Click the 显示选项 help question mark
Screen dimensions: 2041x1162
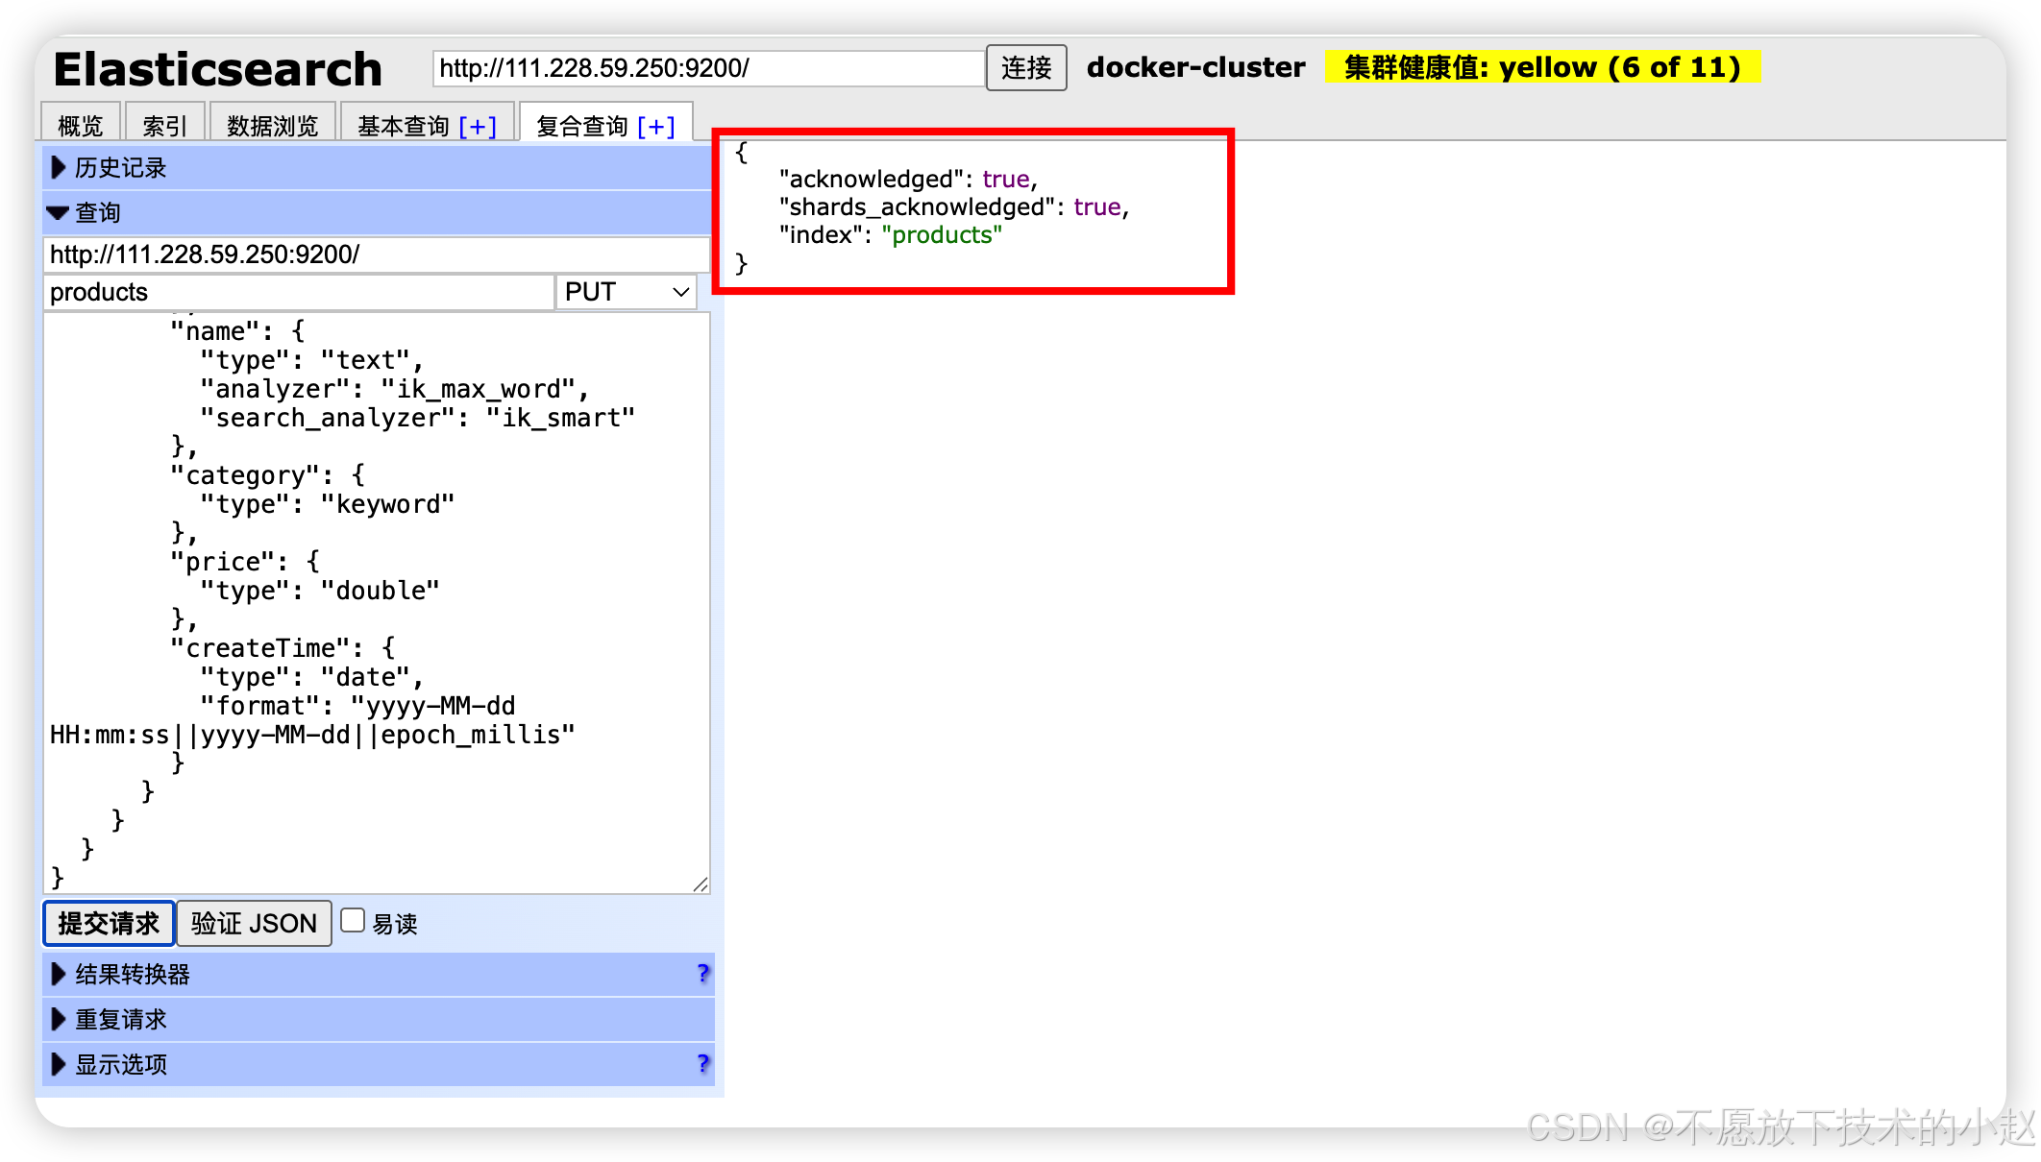[x=702, y=1064]
